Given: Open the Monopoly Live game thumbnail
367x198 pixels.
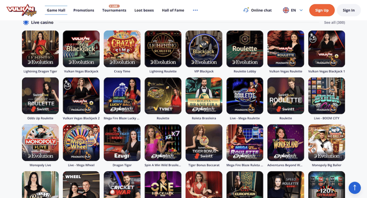Looking at the screenshot, I should 40,143.
